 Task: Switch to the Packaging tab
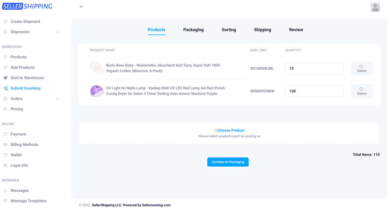pos(193,30)
